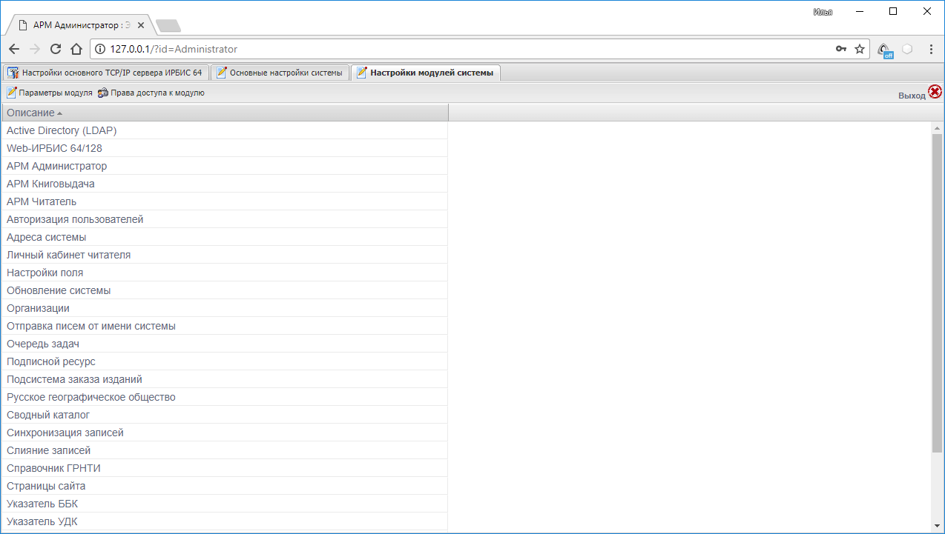
Task: Click the Права доступа к модулю icon
Action: tap(103, 93)
